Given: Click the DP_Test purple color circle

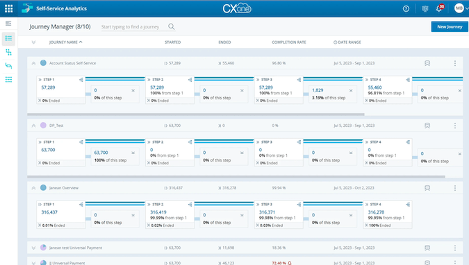Looking at the screenshot, I should 43,125.
